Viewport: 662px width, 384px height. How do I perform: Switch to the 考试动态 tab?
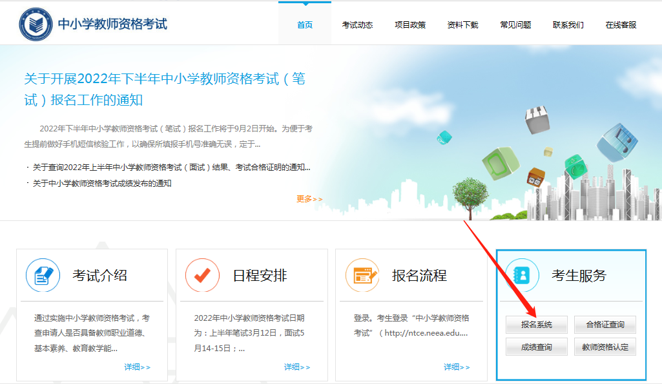[x=357, y=23]
